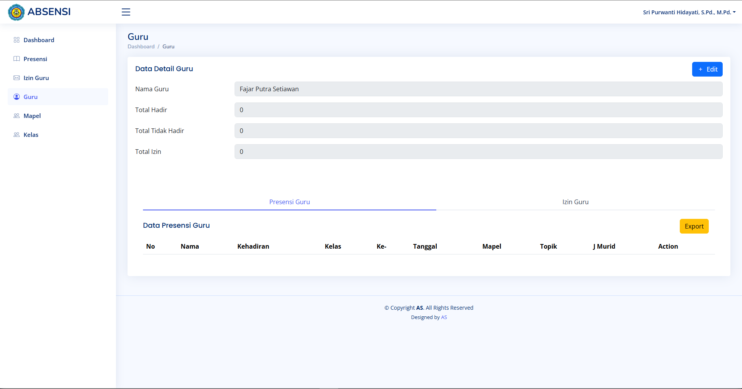
Task: Click the Nama Guru field
Action: 478,89
